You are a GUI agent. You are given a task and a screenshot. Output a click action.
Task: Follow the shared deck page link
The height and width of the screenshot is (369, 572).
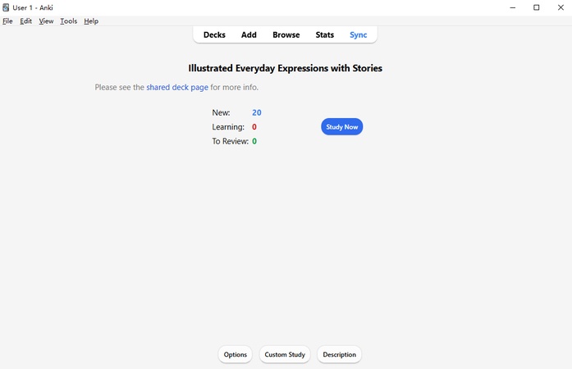click(177, 88)
